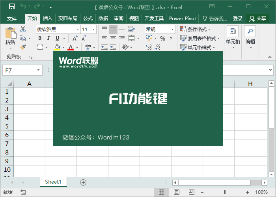This screenshot has height=197, width=276.
Task: Toggle Underline formatting
Action: [58, 38]
